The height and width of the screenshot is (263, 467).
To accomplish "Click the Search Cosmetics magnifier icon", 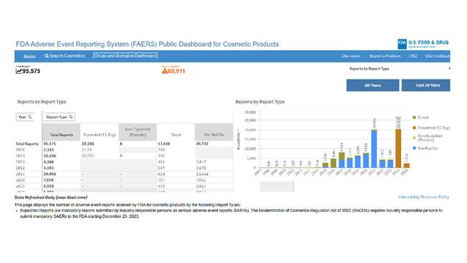I will coord(47,56).
